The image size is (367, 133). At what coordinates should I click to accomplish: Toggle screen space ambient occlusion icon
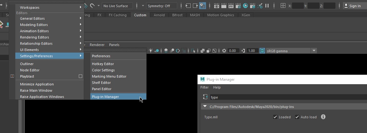166,51
